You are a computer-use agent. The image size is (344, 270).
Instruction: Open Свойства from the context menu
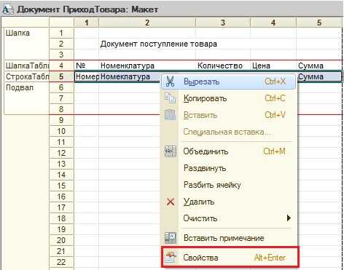[230, 258]
